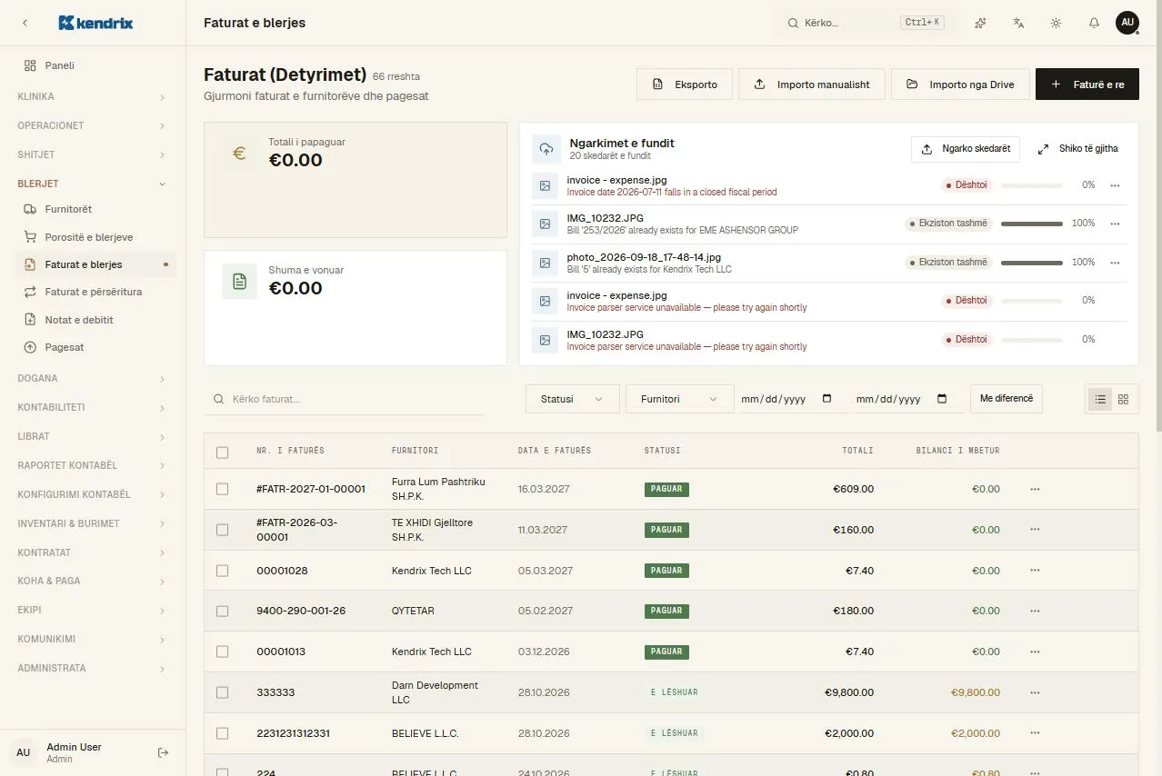Open the Furnitori filter dropdown
The width and height of the screenshot is (1162, 776).
click(679, 399)
